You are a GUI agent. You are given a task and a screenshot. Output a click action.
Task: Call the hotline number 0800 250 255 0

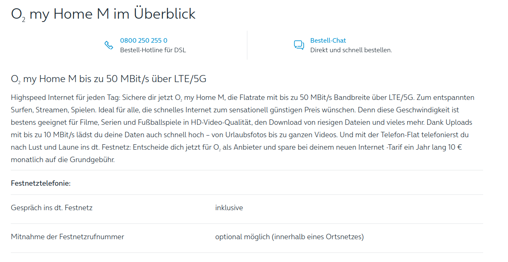[x=144, y=40]
